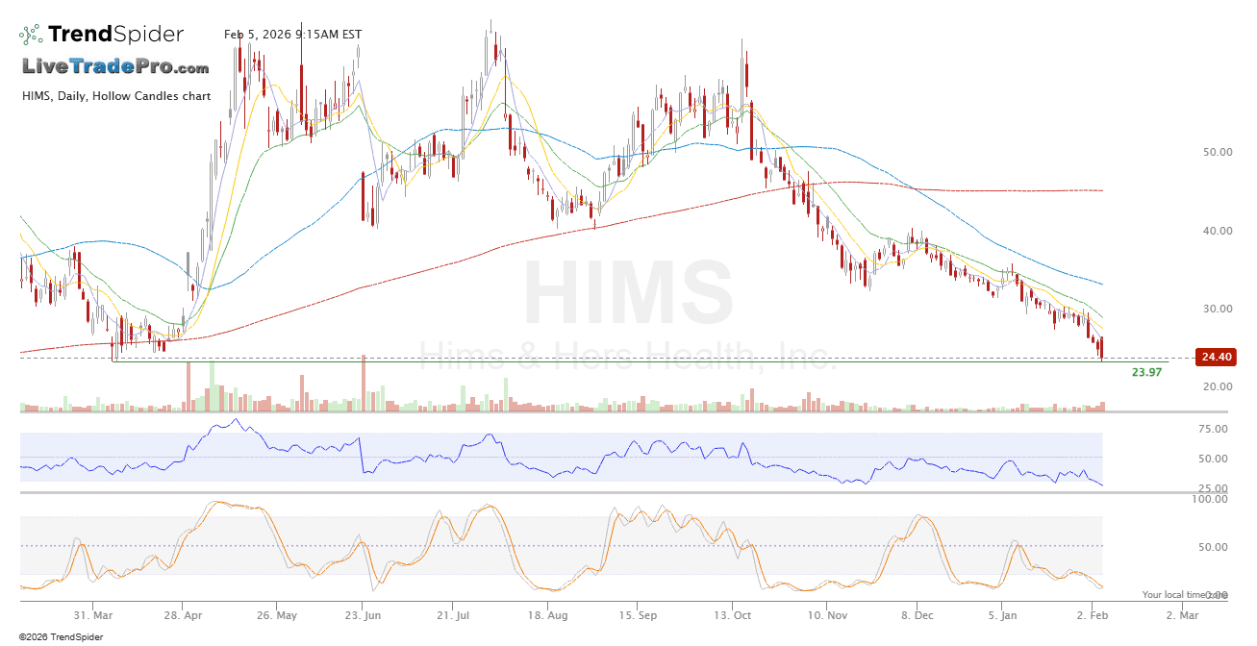Select the 31. Mar date on the time axis

click(95, 614)
